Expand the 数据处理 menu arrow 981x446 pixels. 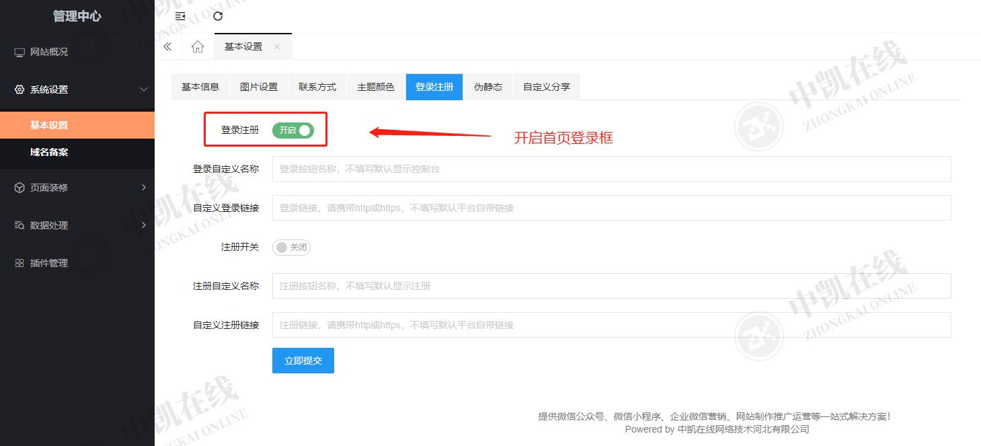[x=143, y=225]
